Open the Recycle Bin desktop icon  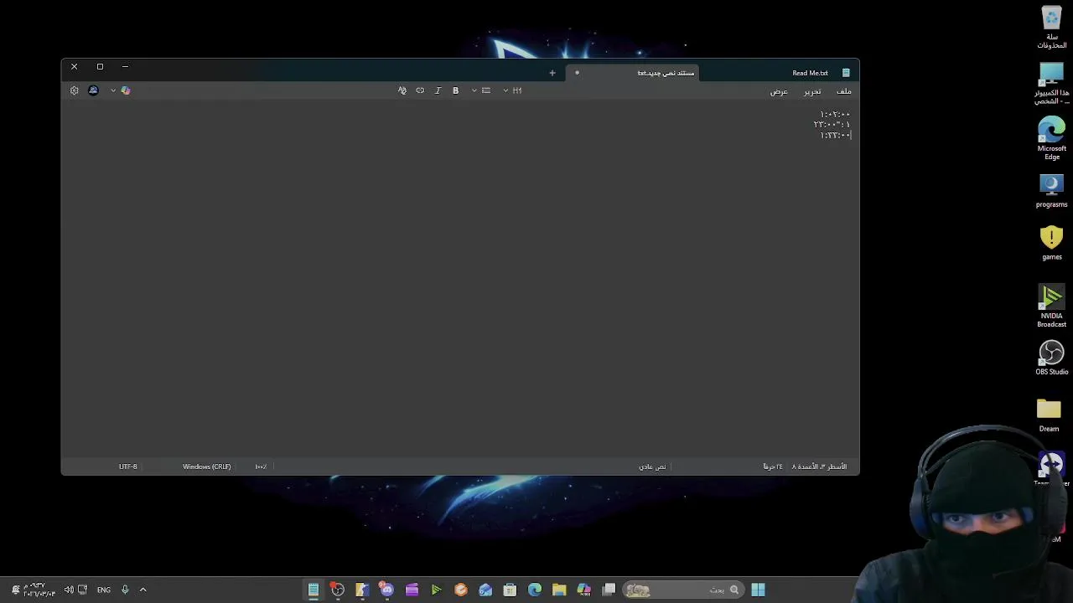pyautogui.click(x=1052, y=27)
